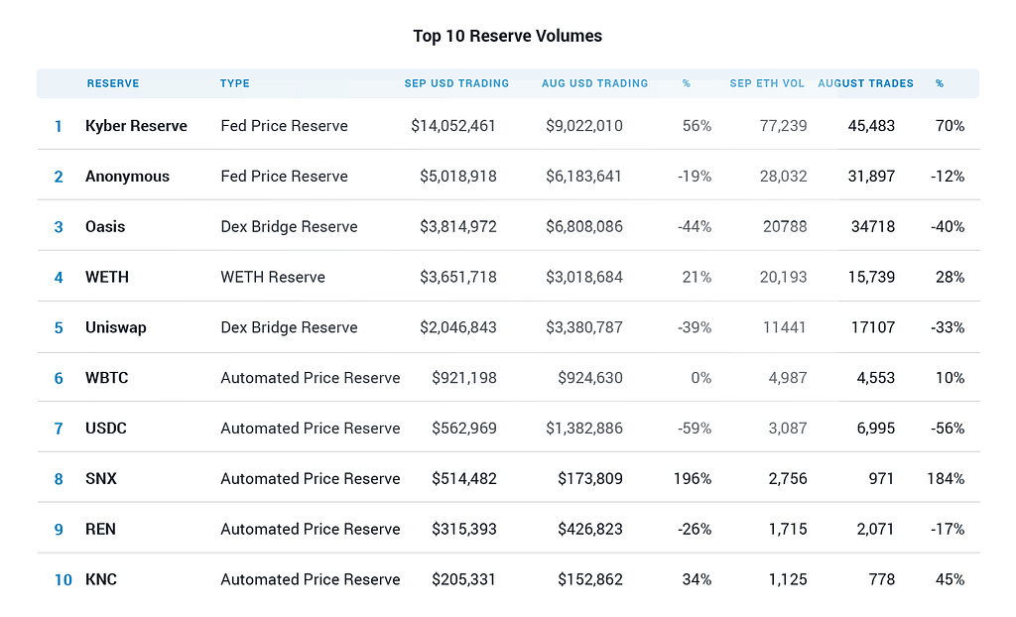
Task: Click the 15,739 August trades cell
Action: click(x=871, y=278)
